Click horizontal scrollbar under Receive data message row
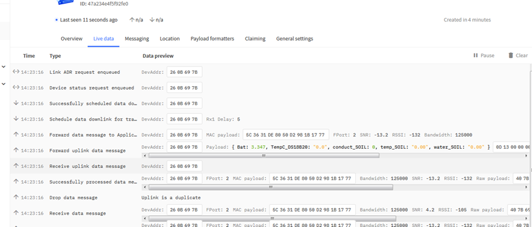532x227 pixels. [272, 218]
